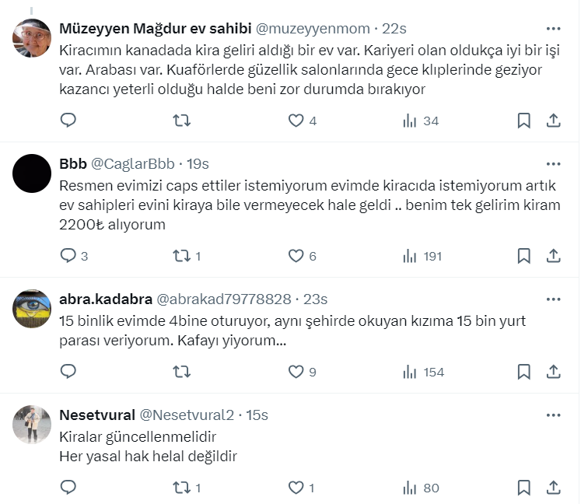Retweet Nesetvural's post about kiralar

(x=181, y=488)
